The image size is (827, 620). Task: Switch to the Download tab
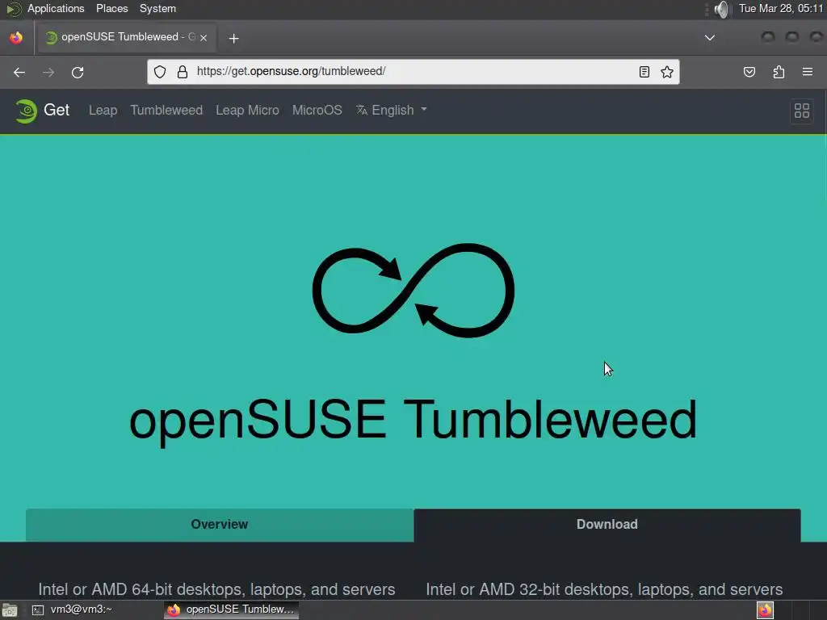(607, 525)
